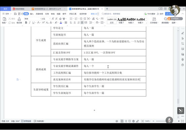The image size is (186, 130).
Task: Apply superscript formatting
Action: [43, 23]
